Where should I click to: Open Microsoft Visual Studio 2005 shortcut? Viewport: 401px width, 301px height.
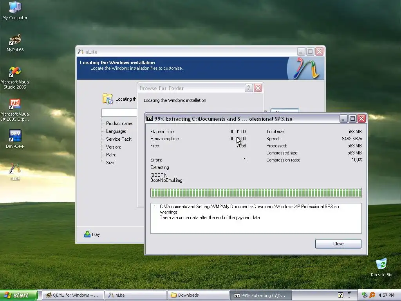(x=15, y=78)
